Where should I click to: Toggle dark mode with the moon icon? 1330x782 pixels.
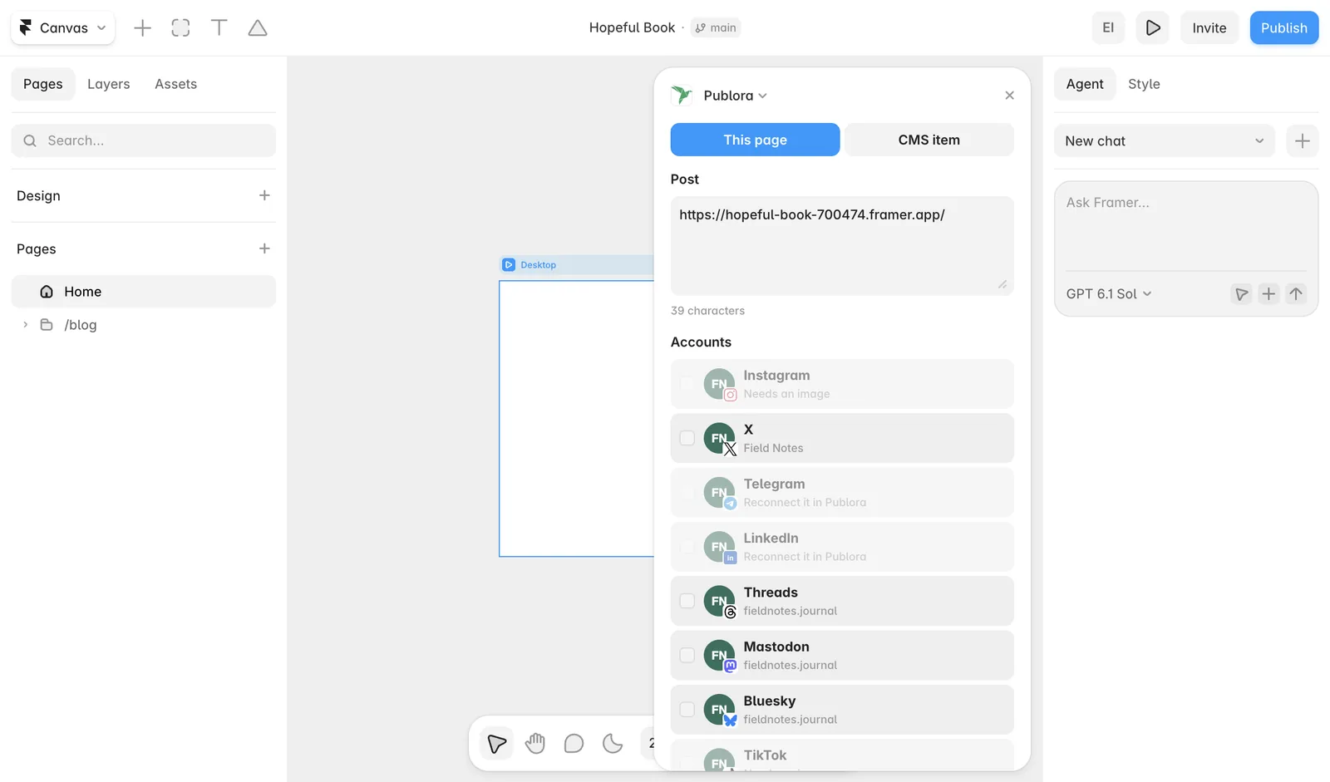point(613,743)
